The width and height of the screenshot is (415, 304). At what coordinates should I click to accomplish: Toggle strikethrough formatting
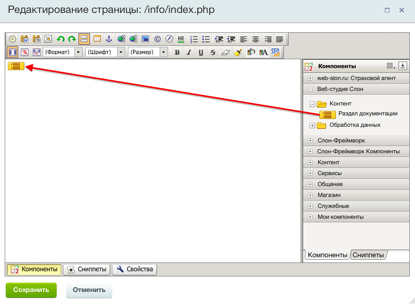point(213,52)
